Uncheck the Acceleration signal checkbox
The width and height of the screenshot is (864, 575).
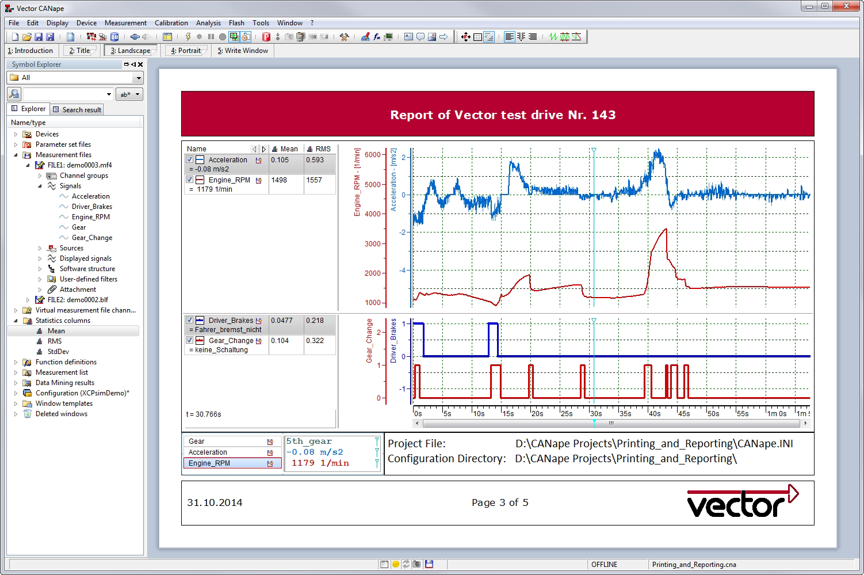coord(190,159)
